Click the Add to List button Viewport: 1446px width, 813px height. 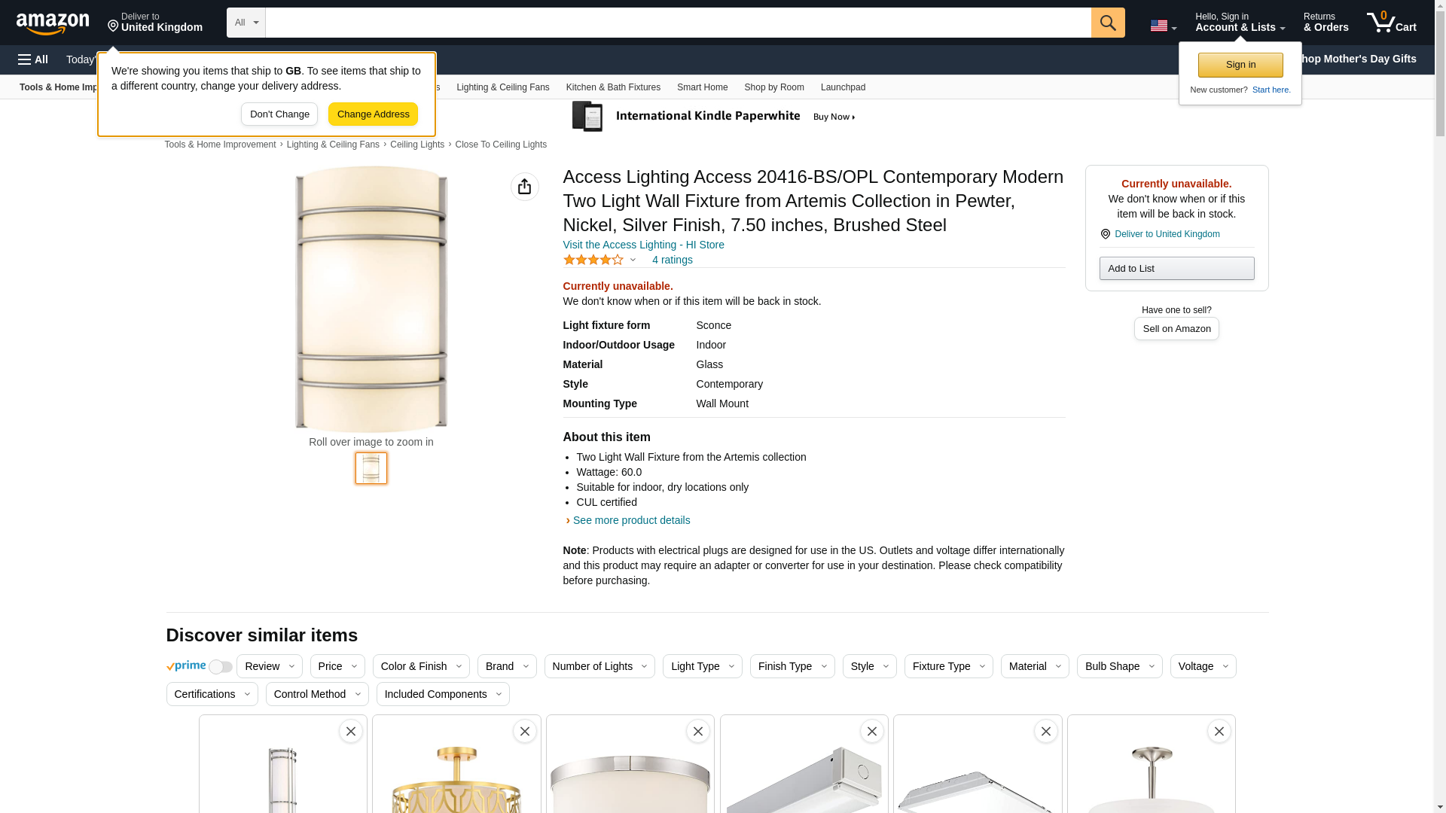pos(1176,269)
